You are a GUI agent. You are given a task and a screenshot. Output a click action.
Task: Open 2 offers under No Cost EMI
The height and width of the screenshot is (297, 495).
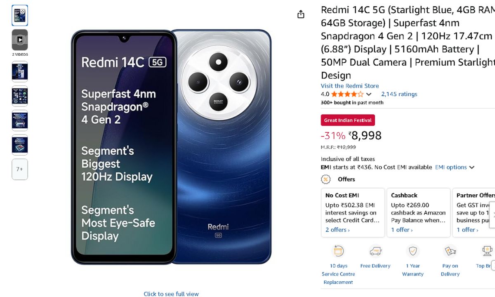tap(337, 230)
